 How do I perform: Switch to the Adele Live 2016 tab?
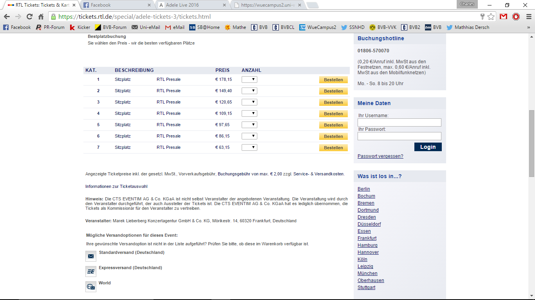pyautogui.click(x=192, y=5)
